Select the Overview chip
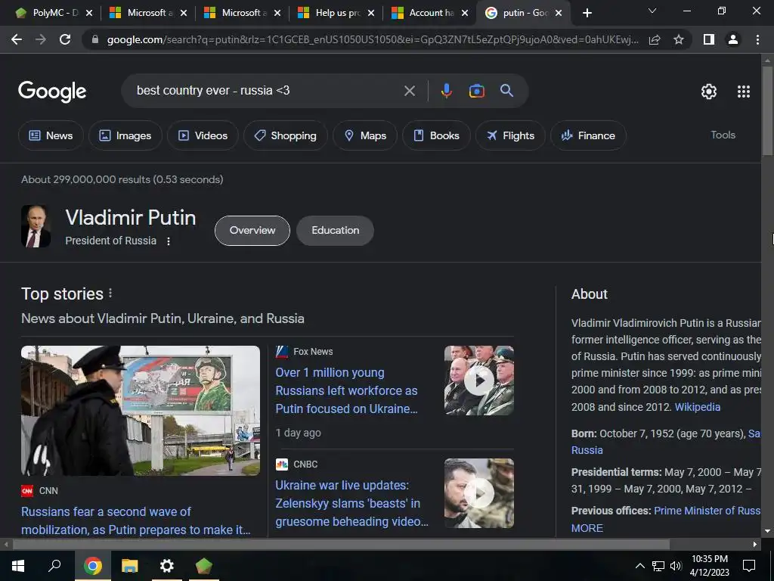Viewport: 774px width, 581px height. [x=252, y=230]
